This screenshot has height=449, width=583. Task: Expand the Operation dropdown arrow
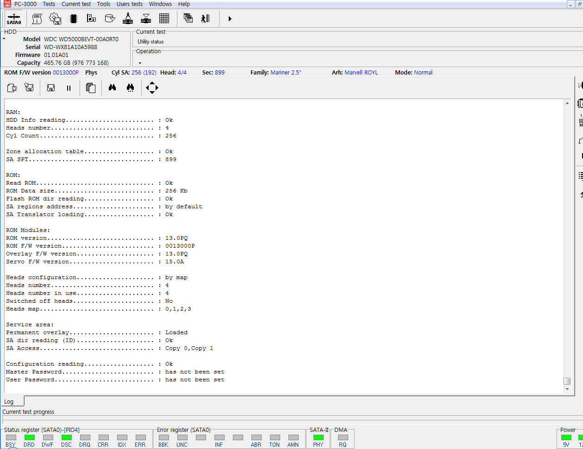pyautogui.click(x=140, y=63)
